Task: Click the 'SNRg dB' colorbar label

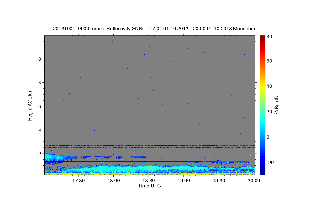Action: point(276,106)
